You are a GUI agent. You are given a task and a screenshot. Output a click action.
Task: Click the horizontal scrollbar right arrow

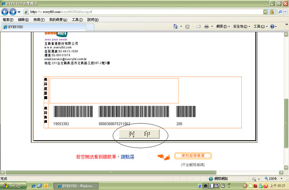(281, 173)
